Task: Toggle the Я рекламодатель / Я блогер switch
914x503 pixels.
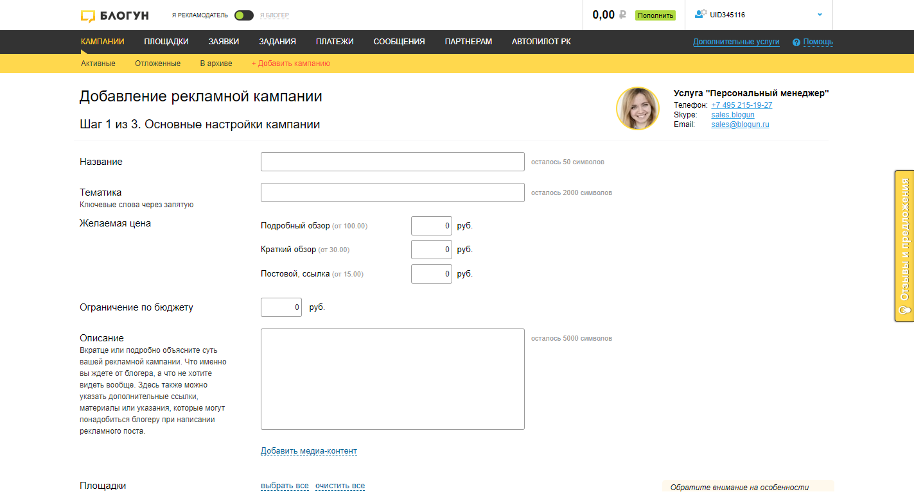Action: click(x=243, y=14)
